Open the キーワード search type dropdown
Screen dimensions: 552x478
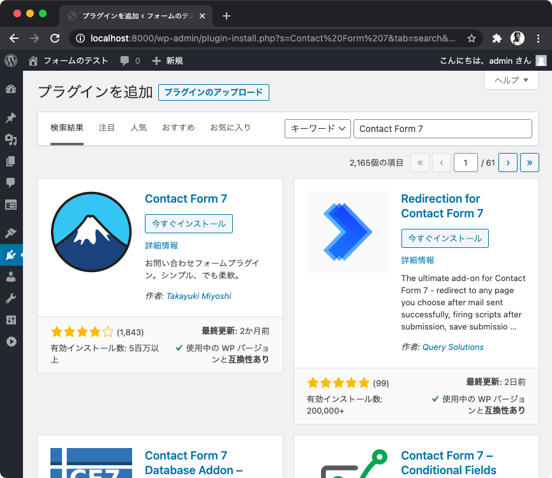tap(318, 129)
